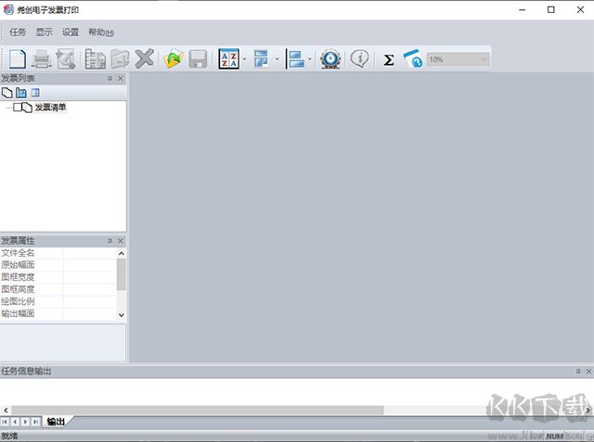
Task: Click property list scroll up arrow
Action: [x=122, y=253]
